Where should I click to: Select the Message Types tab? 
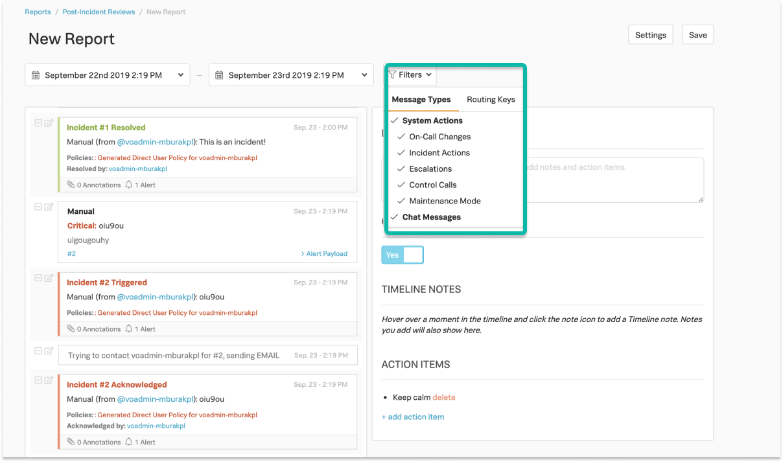[x=421, y=99]
